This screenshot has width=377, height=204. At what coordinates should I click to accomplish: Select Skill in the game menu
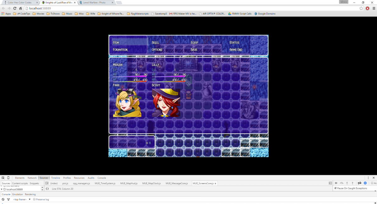click(156, 42)
